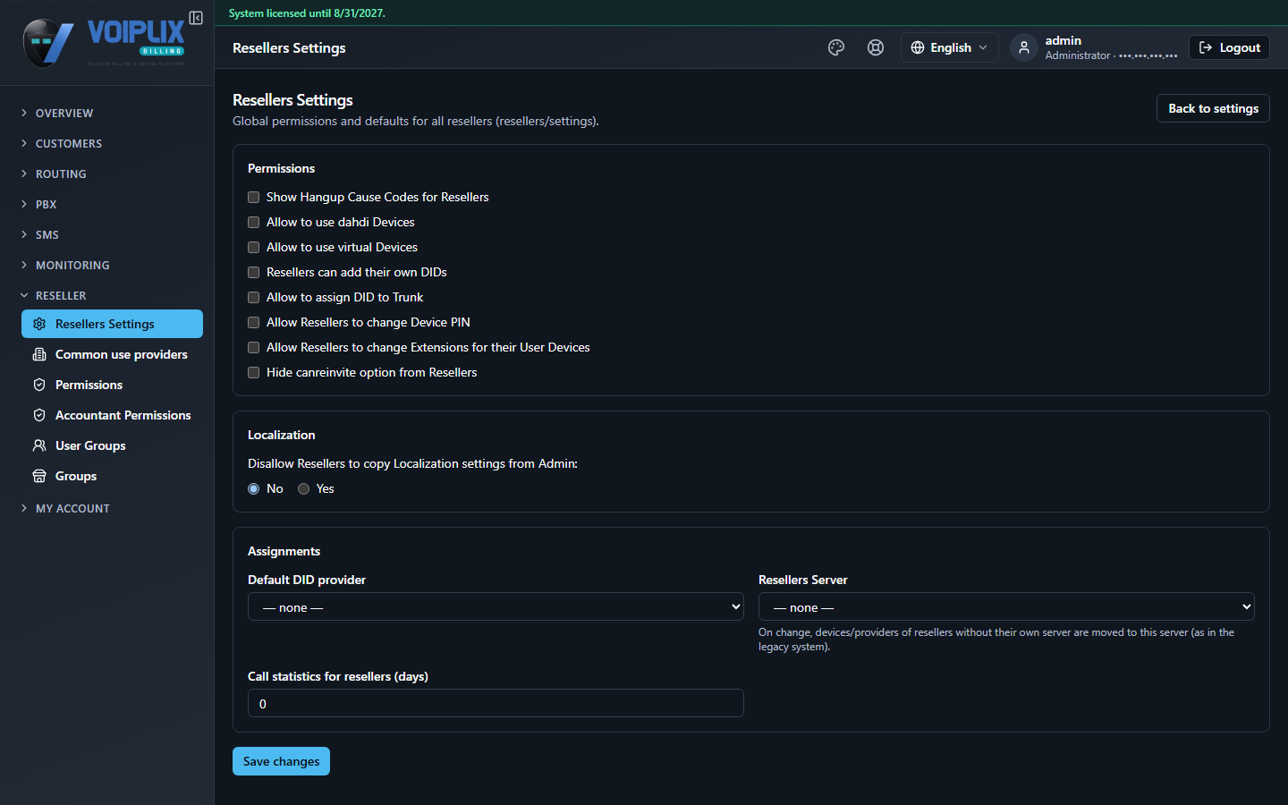Image resolution: width=1288 pixels, height=805 pixels.
Task: Expand the Monitoring sidebar section
Action: pos(107,265)
